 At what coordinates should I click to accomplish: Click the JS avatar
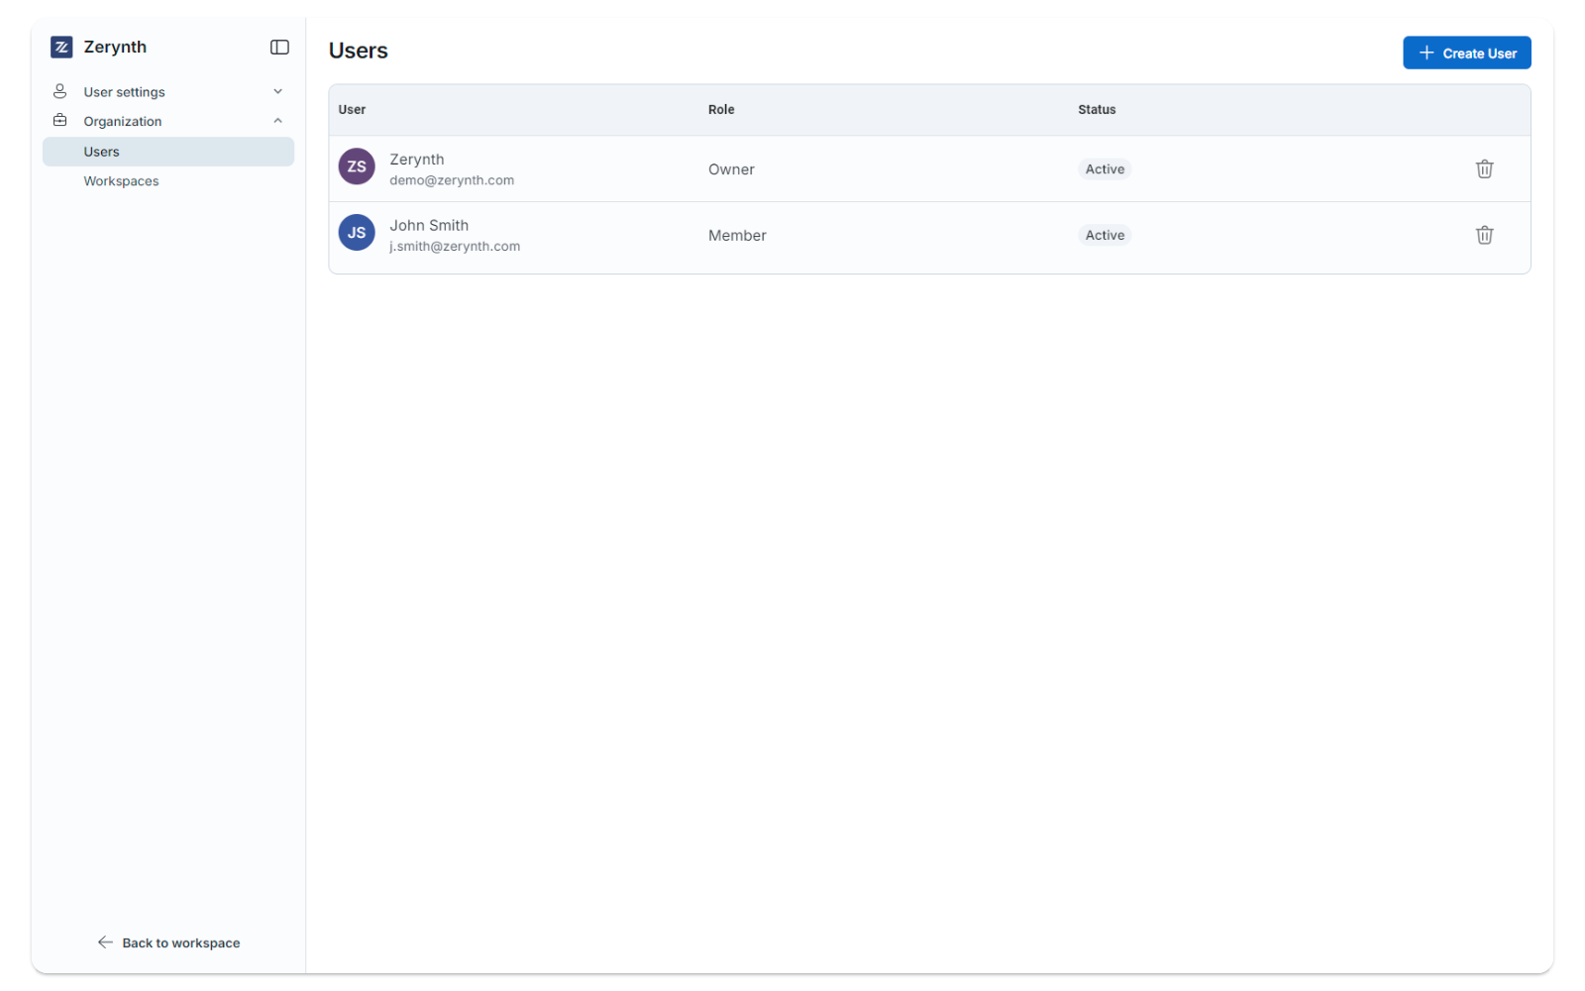click(357, 233)
